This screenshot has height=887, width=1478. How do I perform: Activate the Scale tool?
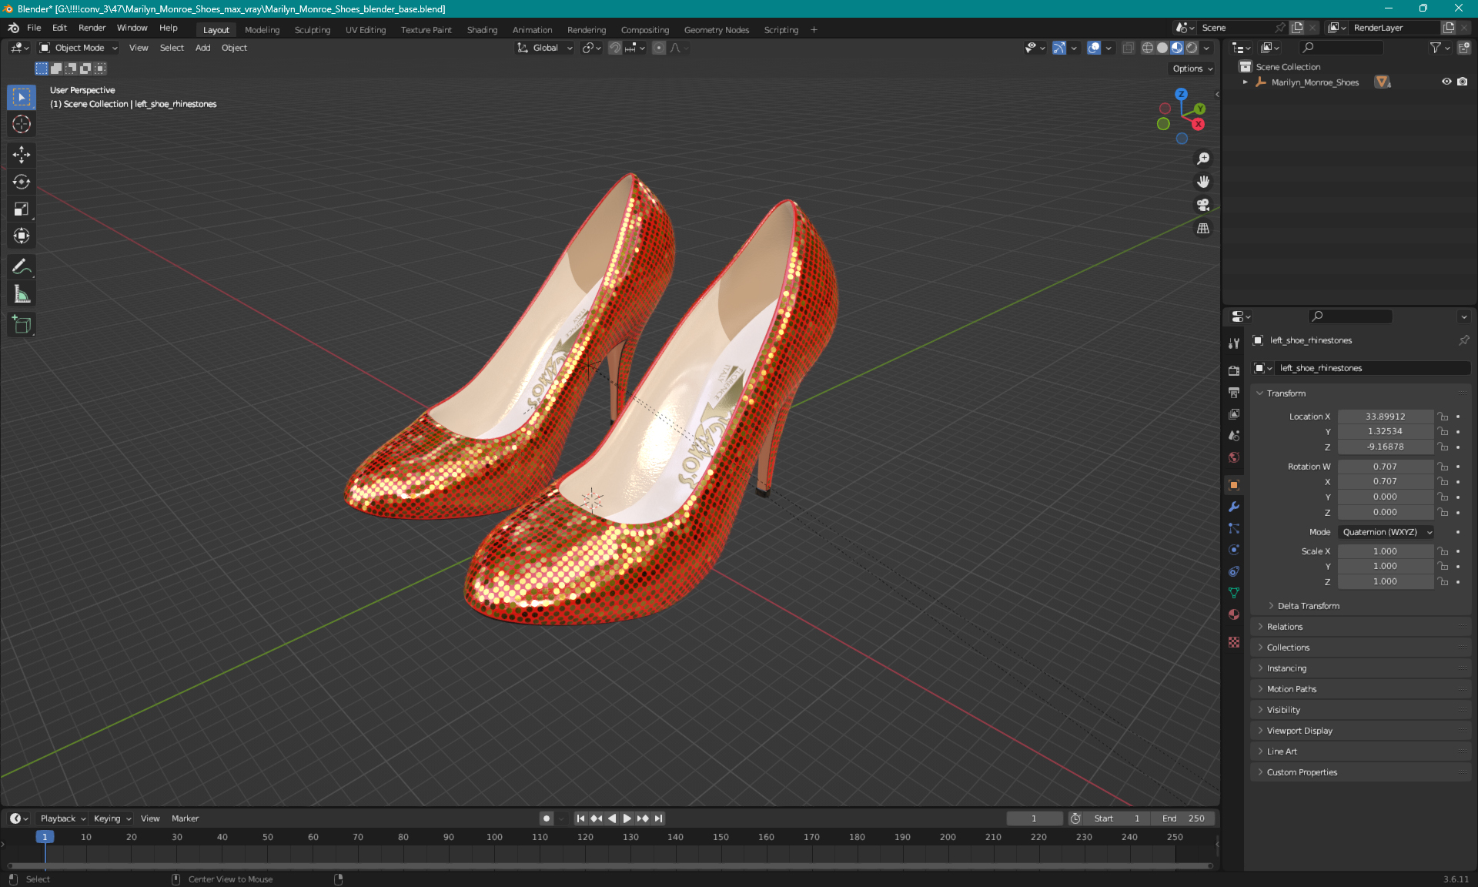[x=22, y=209]
